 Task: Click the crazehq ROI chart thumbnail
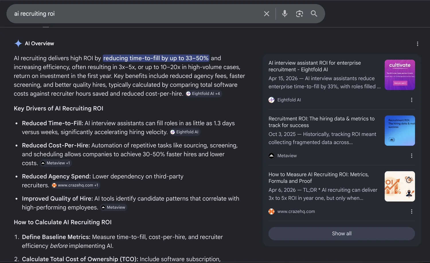pos(400,186)
